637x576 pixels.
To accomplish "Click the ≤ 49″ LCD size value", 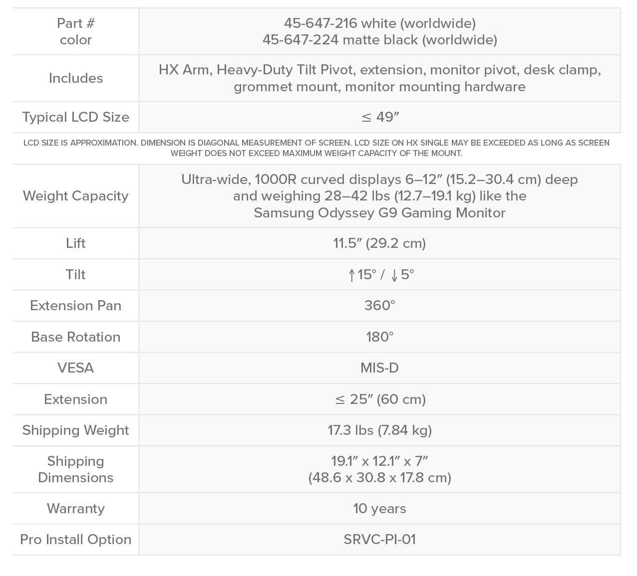I will tap(380, 117).
